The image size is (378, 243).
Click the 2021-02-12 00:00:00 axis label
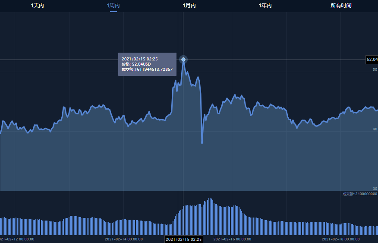pos(17,239)
